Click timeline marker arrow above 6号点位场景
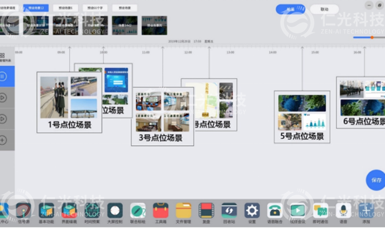This screenshot has width=385, height=228. (x=364, y=48)
